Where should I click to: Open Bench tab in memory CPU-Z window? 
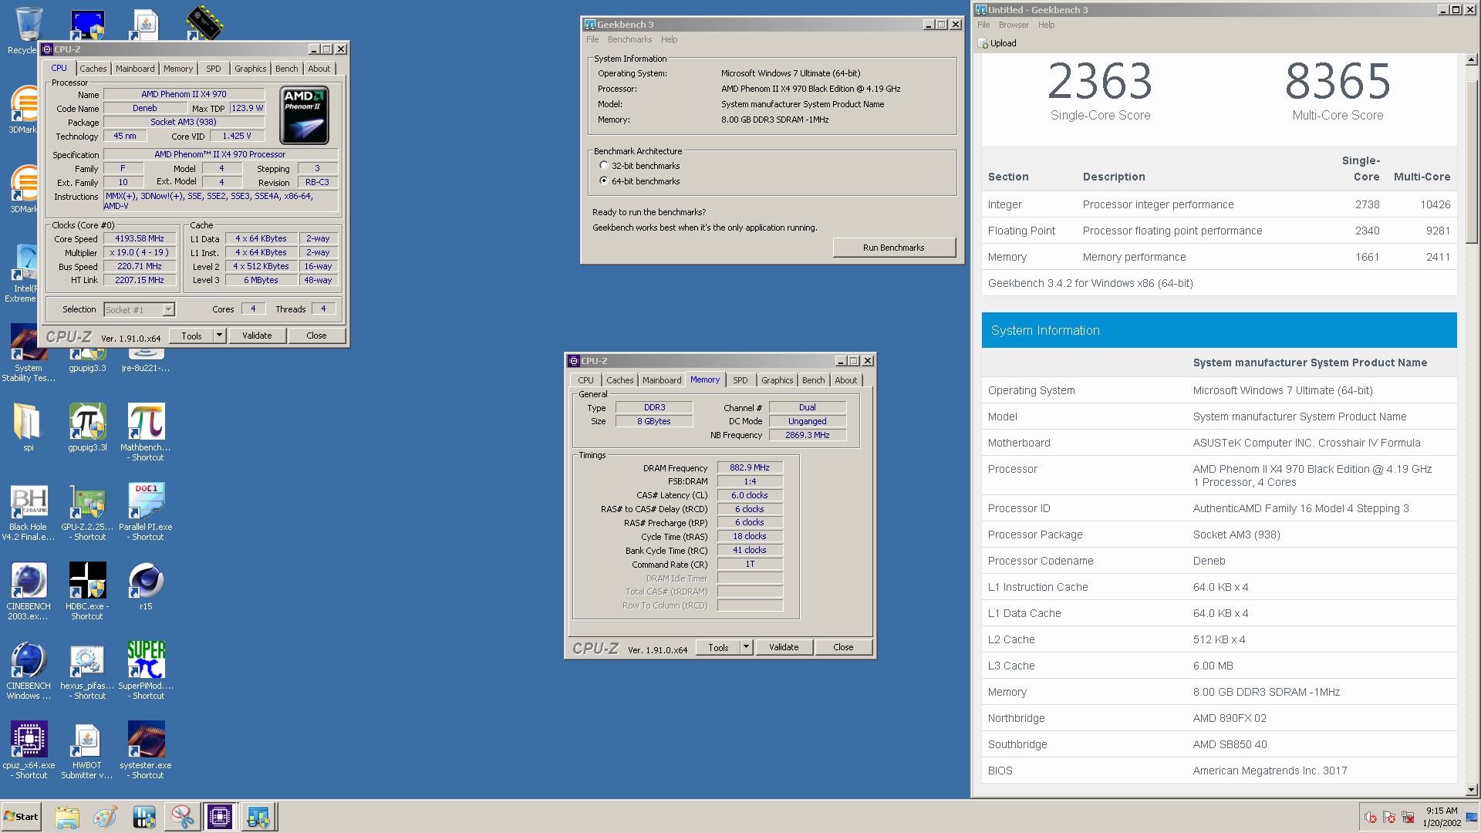813,380
